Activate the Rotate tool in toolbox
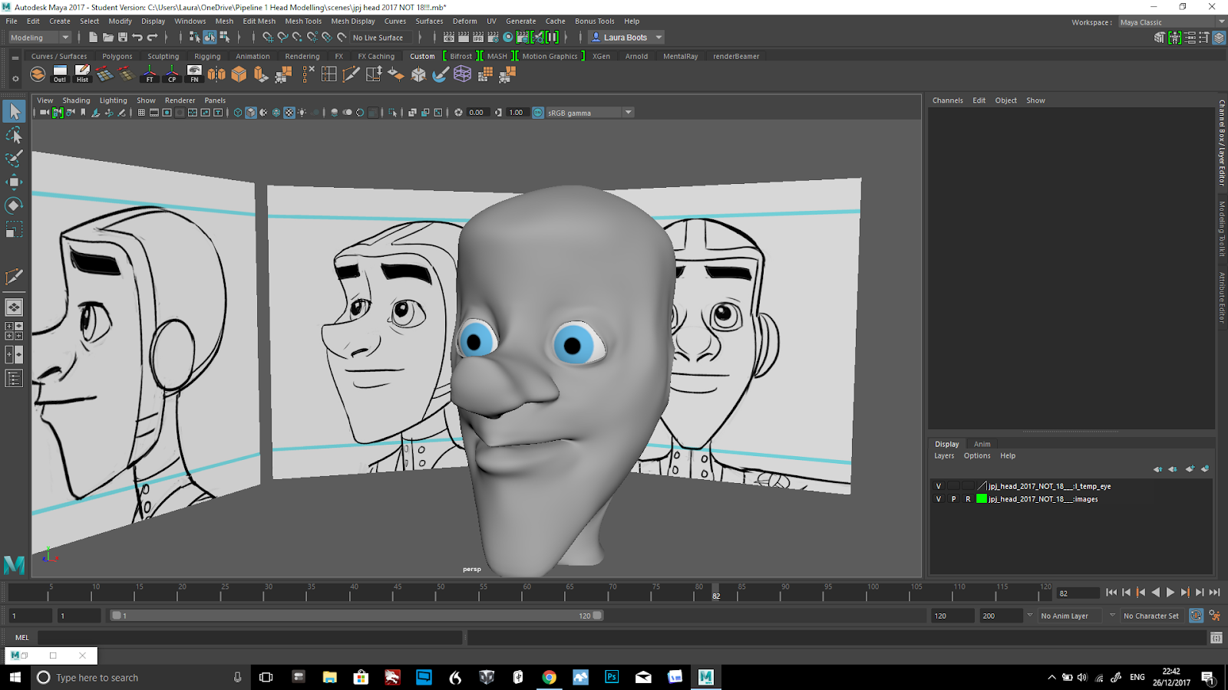Image resolution: width=1228 pixels, height=690 pixels. click(x=14, y=205)
